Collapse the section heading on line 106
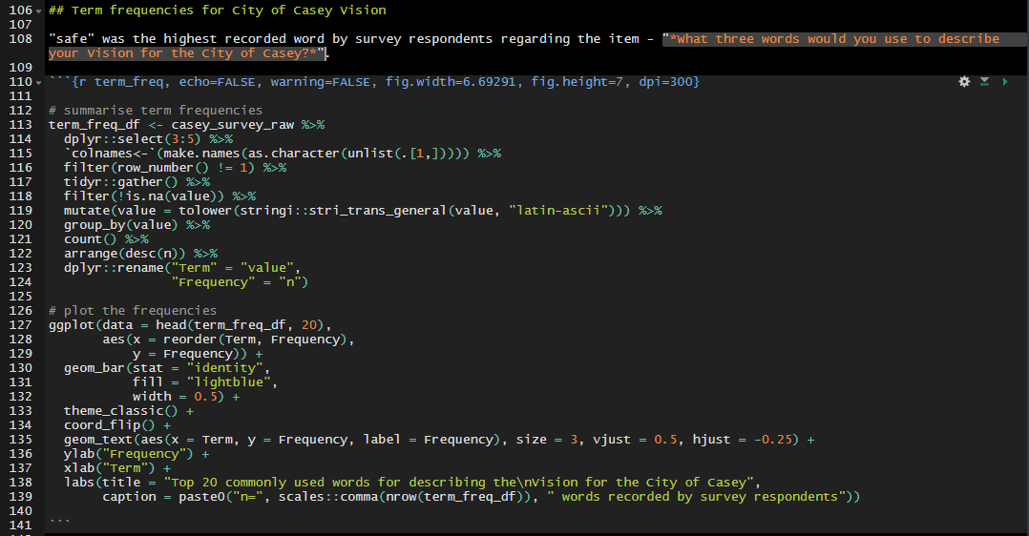The image size is (1029, 536). [39, 10]
